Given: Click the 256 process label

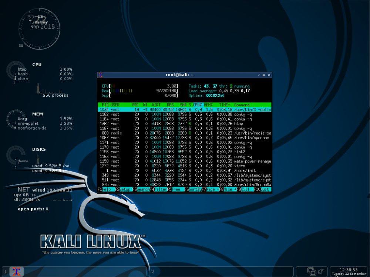Looking at the screenshot, I should tap(56, 95).
